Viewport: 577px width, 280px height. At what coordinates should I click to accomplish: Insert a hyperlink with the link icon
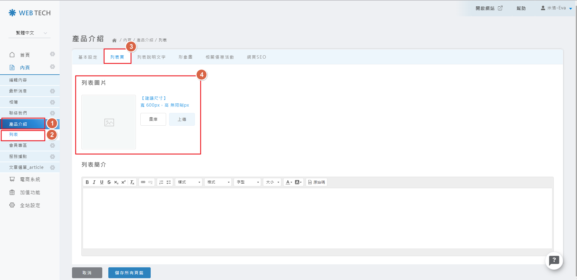click(x=143, y=182)
